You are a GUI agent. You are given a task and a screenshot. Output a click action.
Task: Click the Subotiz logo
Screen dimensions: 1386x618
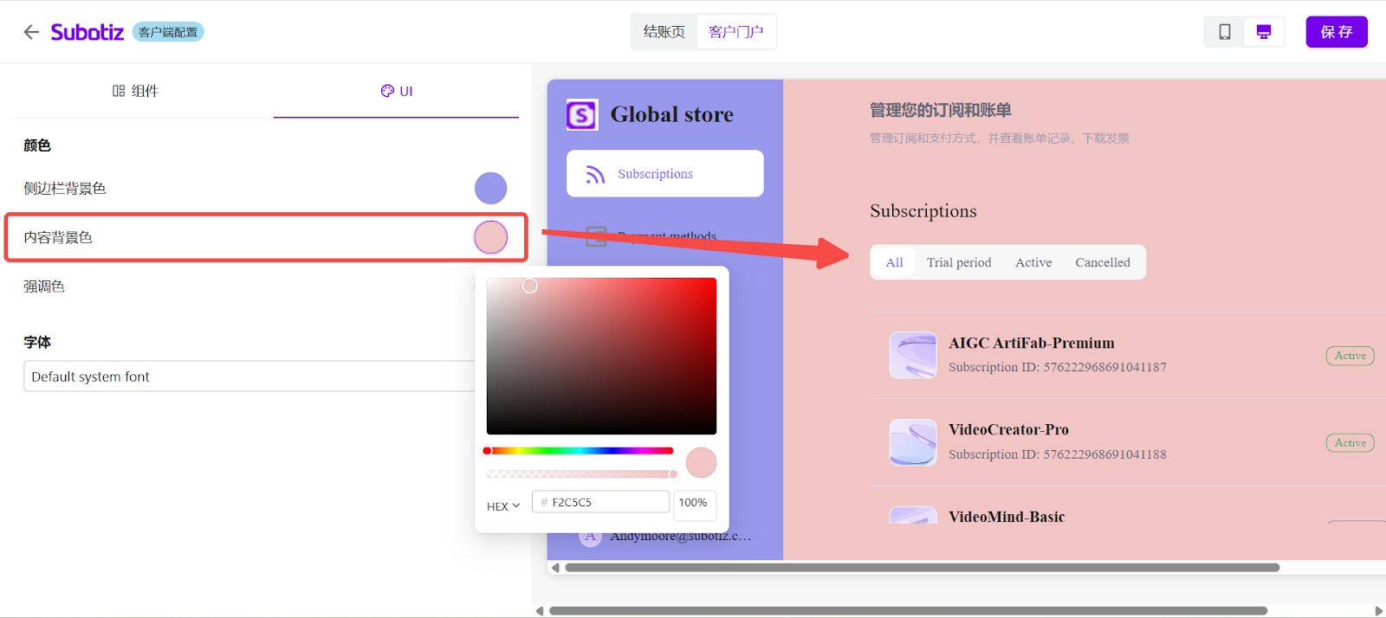click(87, 32)
